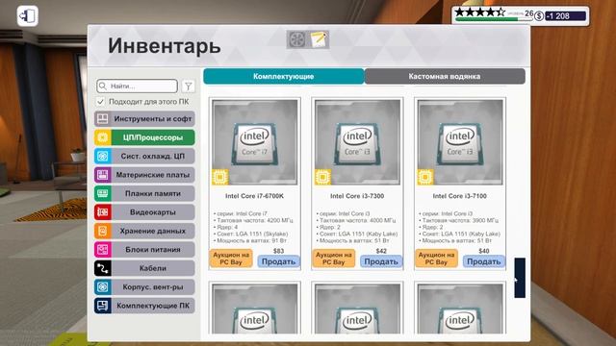Open Планки памяти category
This screenshot has width=616, height=346.
point(144,193)
